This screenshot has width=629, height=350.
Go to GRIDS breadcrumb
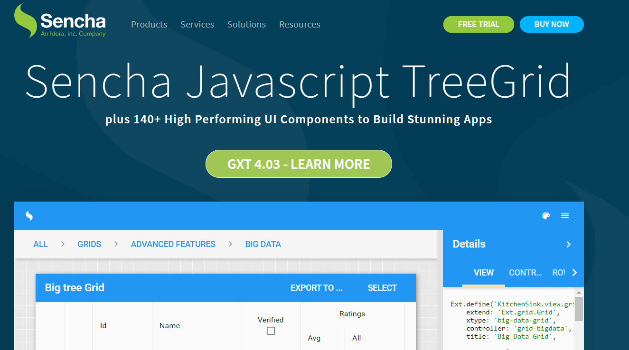[x=89, y=244]
